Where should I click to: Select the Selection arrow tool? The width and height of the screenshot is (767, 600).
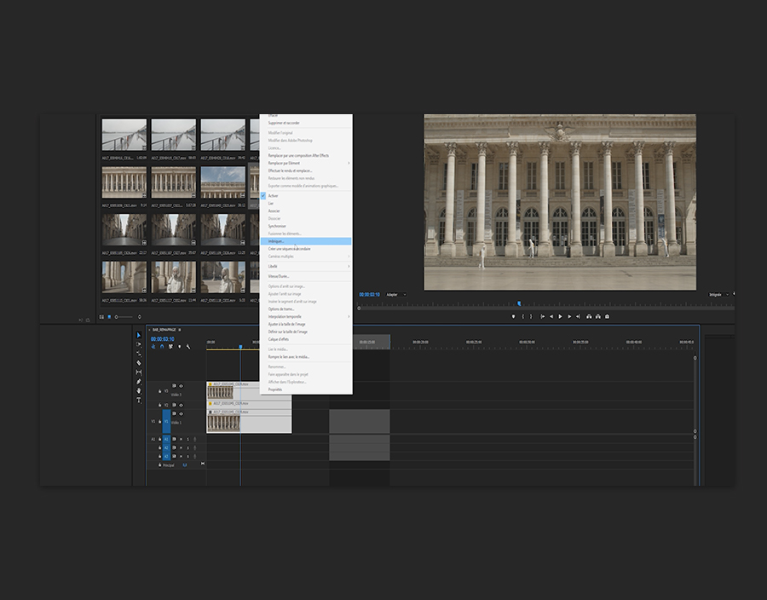139,335
